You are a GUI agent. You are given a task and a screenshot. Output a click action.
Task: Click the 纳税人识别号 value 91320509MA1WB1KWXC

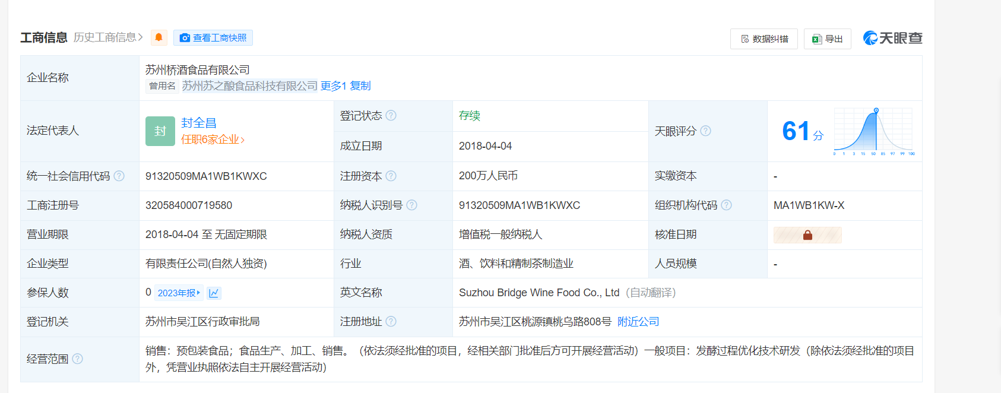tap(519, 205)
